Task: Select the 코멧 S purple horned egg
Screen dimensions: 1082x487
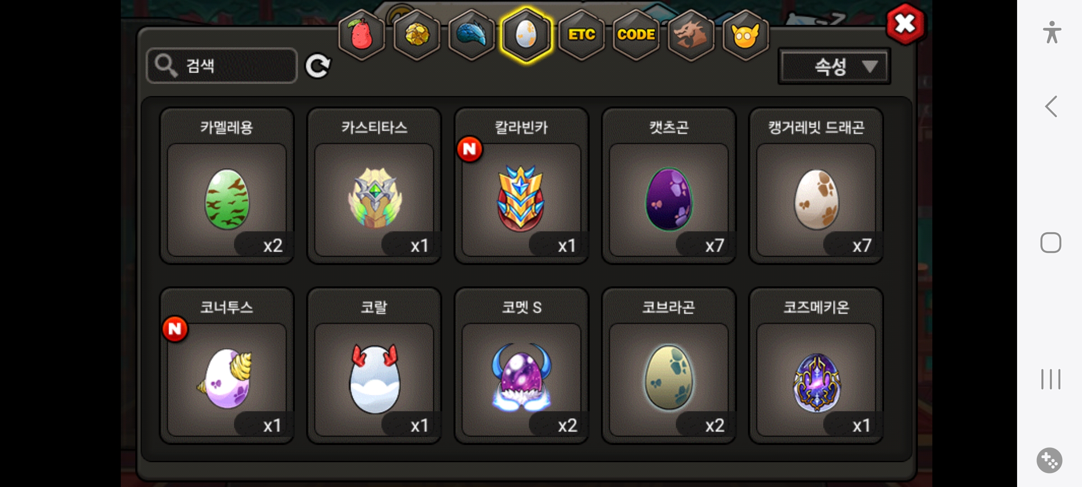Action: coord(522,366)
